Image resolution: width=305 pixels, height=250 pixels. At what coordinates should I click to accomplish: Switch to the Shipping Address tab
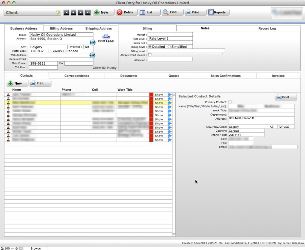pos(99,28)
